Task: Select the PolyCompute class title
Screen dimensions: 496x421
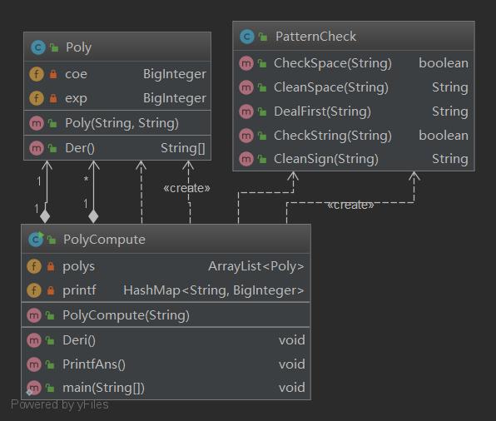Action: tap(104, 240)
